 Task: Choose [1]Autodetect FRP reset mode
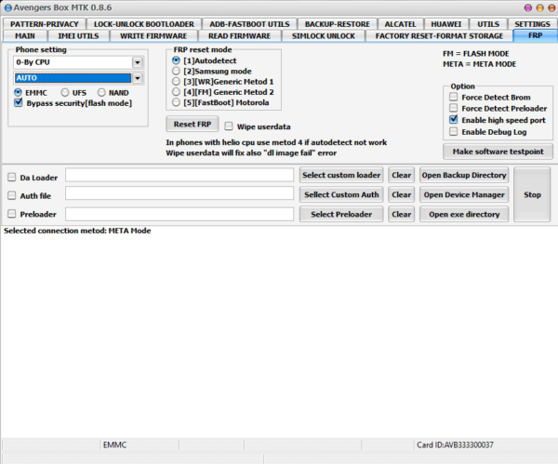(x=176, y=60)
